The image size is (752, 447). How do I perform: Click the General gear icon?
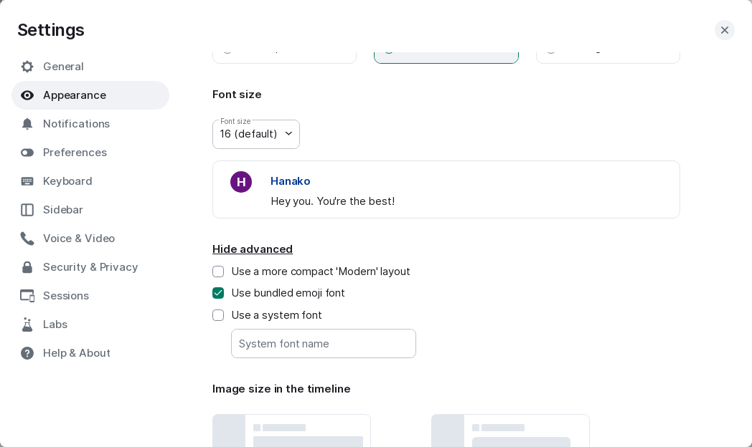[27, 67]
